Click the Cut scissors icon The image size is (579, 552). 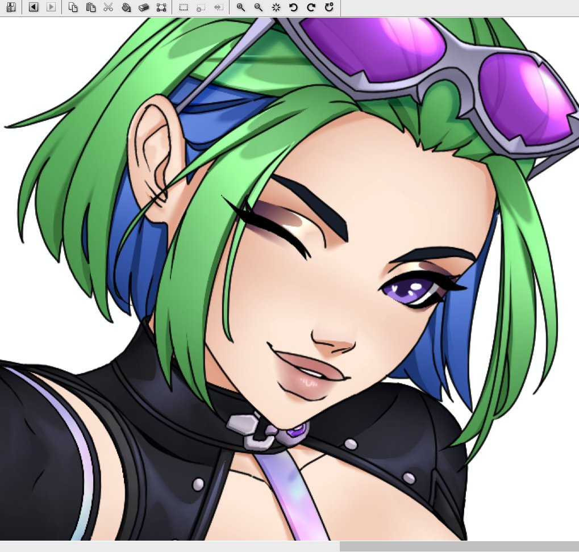[x=108, y=7]
